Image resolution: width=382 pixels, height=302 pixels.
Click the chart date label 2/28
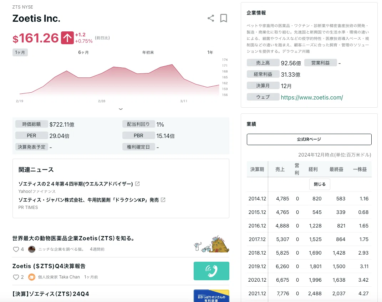(x=102, y=101)
